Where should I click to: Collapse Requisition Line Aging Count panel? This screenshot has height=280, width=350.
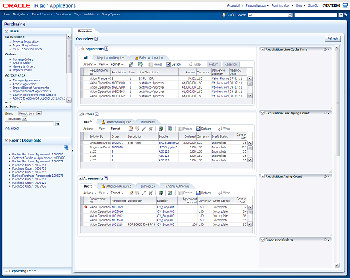tap(262, 113)
